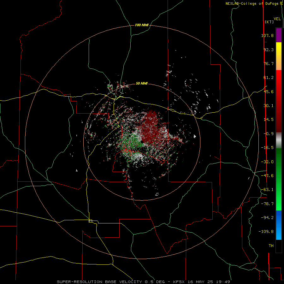Screen dimensions: 284x284
Task: Click the gray near-zero segment of the color bar
Action: point(279,139)
